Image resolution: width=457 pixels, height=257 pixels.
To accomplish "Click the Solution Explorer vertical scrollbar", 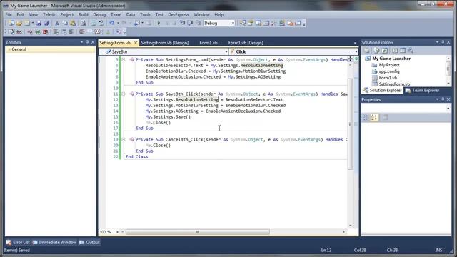I will click(448, 69).
